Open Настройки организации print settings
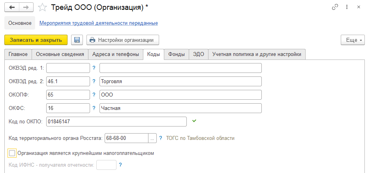368x173 pixels. click(122, 40)
